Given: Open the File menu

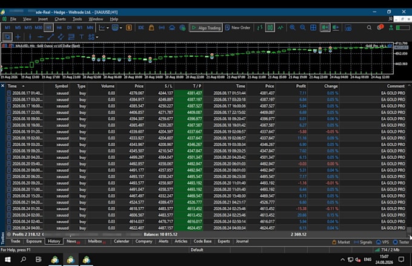Looking at the screenshot, I should [x=13, y=19].
